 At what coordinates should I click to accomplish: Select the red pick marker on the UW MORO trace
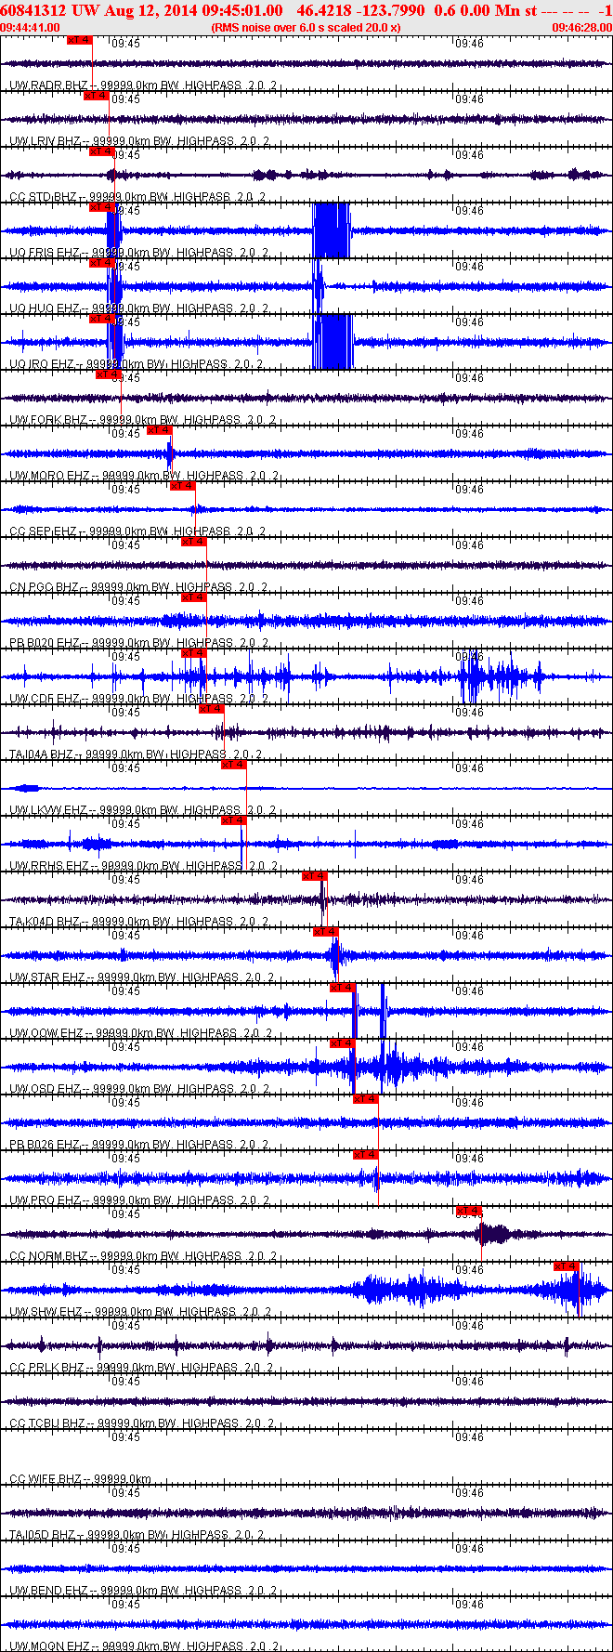click(160, 430)
